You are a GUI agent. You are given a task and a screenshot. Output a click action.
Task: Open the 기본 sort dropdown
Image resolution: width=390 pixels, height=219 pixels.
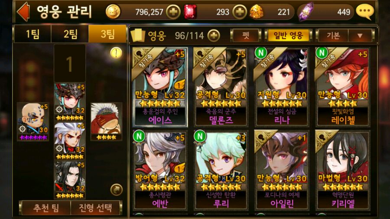[333, 35]
